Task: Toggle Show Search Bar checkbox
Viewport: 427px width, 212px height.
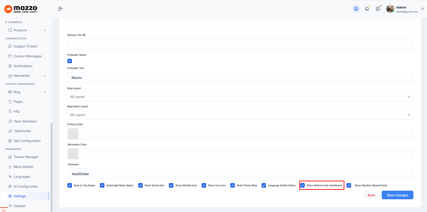Action: pyautogui.click(x=140, y=185)
